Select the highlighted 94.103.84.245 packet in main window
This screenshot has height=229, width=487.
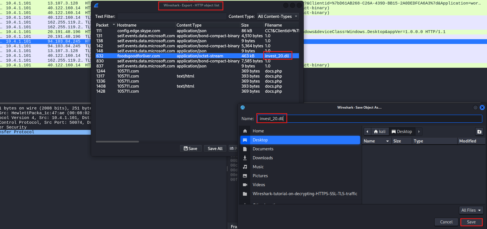[45, 41]
